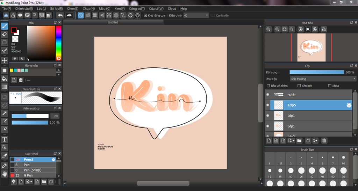Viewport: 358px width, 191px height.
Task: Flip the navigator view horizontally
Action: [x=323, y=29]
